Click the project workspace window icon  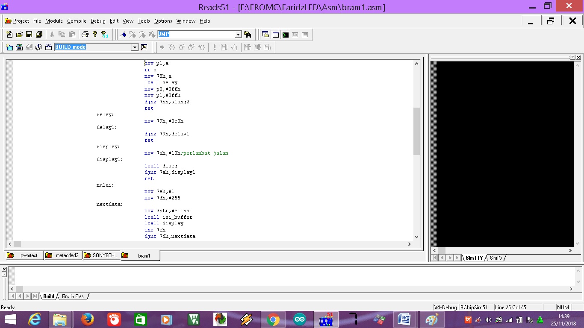[x=265, y=35]
